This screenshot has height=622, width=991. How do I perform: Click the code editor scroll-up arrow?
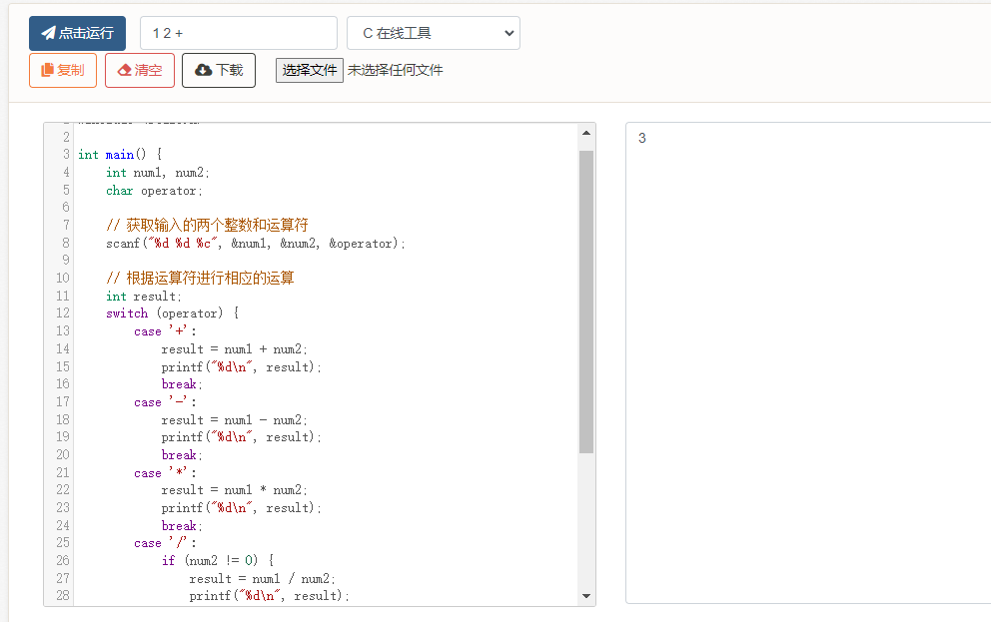[x=585, y=133]
